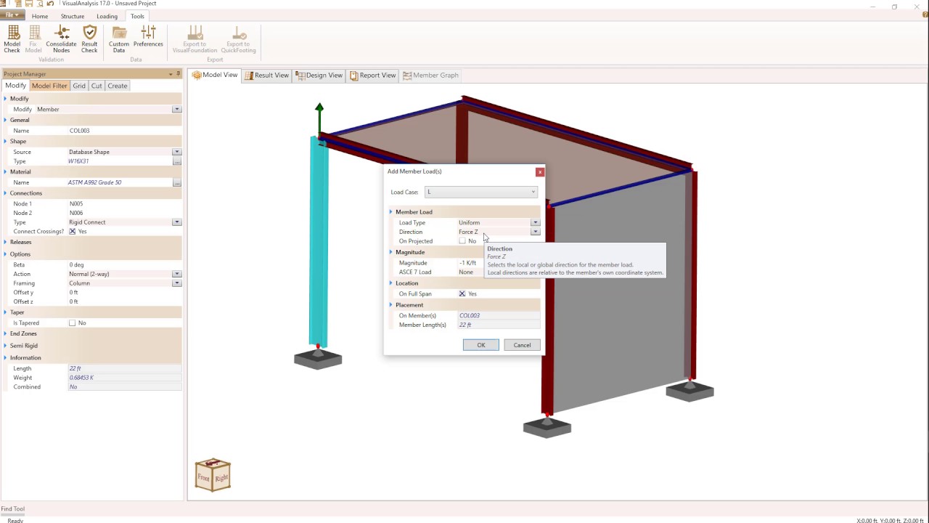
Task: Collapse the Magnitude section in dialog
Action: tap(391, 252)
